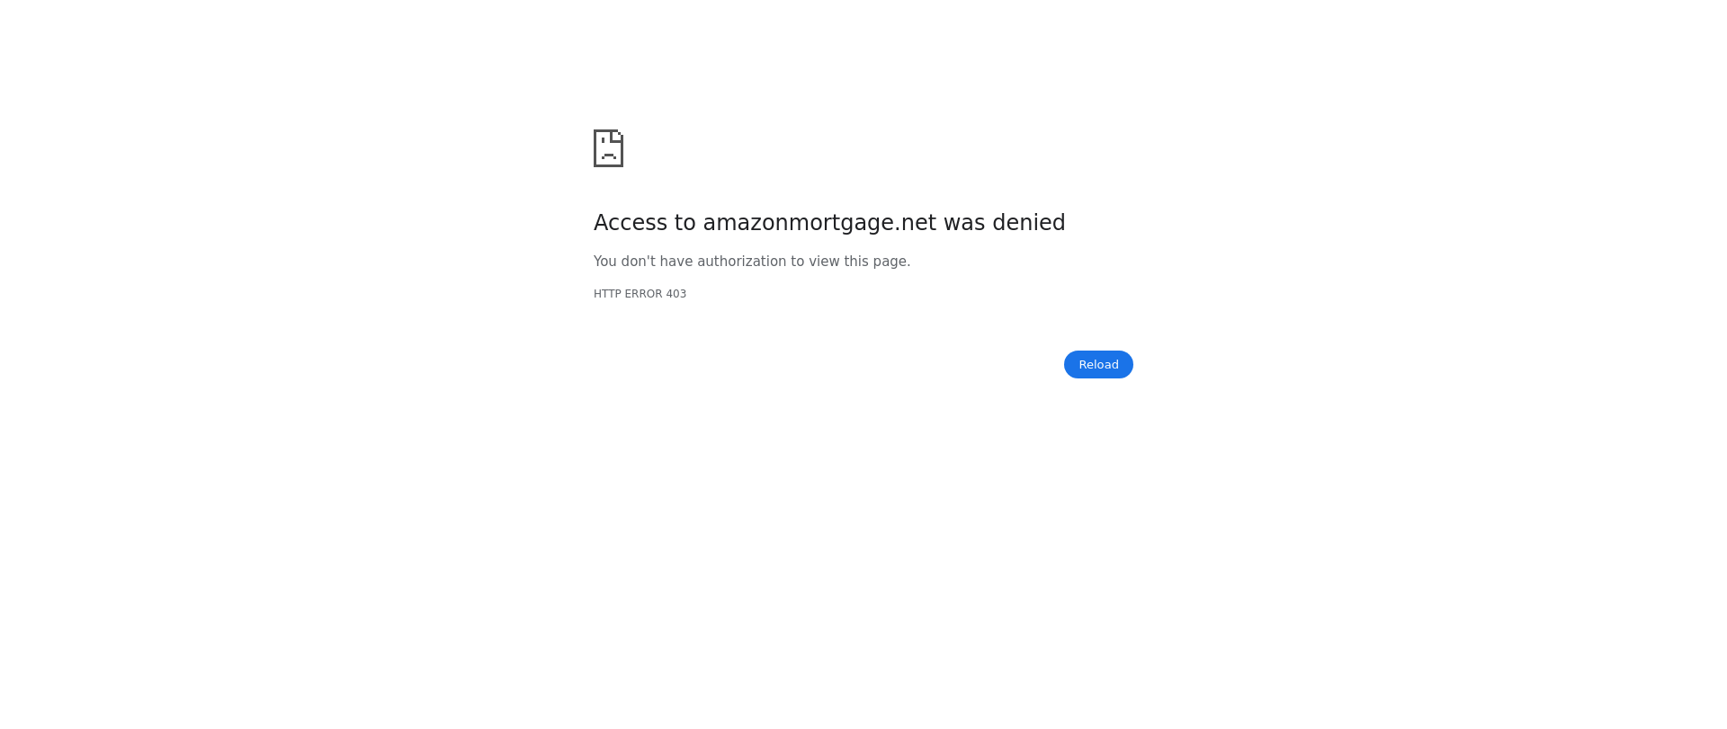This screenshot has width=1727, height=729.
Task: Click the word 'Access' in the heading
Action: [631, 222]
